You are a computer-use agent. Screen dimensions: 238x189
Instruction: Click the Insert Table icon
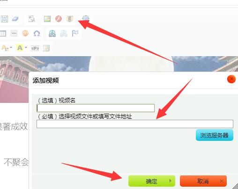[x=3, y=33]
